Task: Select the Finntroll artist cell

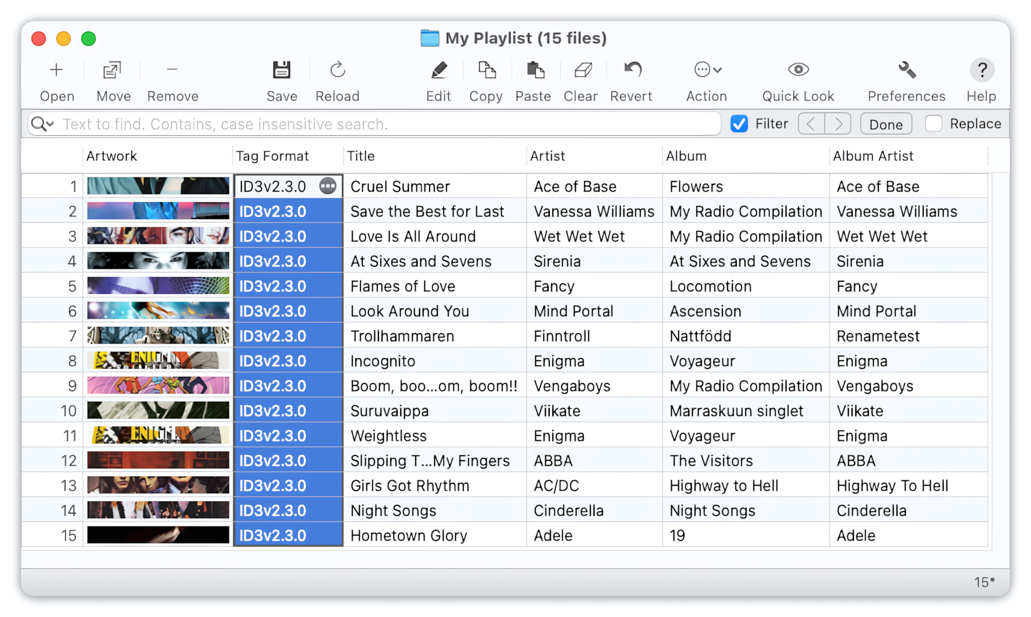Action: click(x=595, y=336)
